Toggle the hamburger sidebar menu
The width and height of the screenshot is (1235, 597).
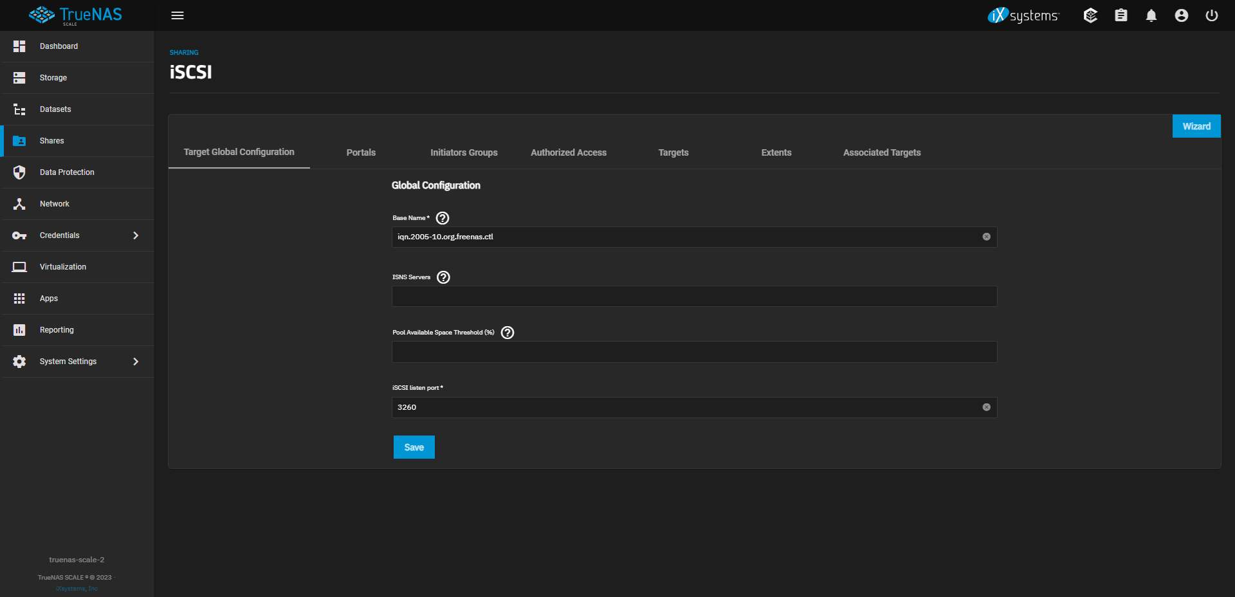click(178, 15)
